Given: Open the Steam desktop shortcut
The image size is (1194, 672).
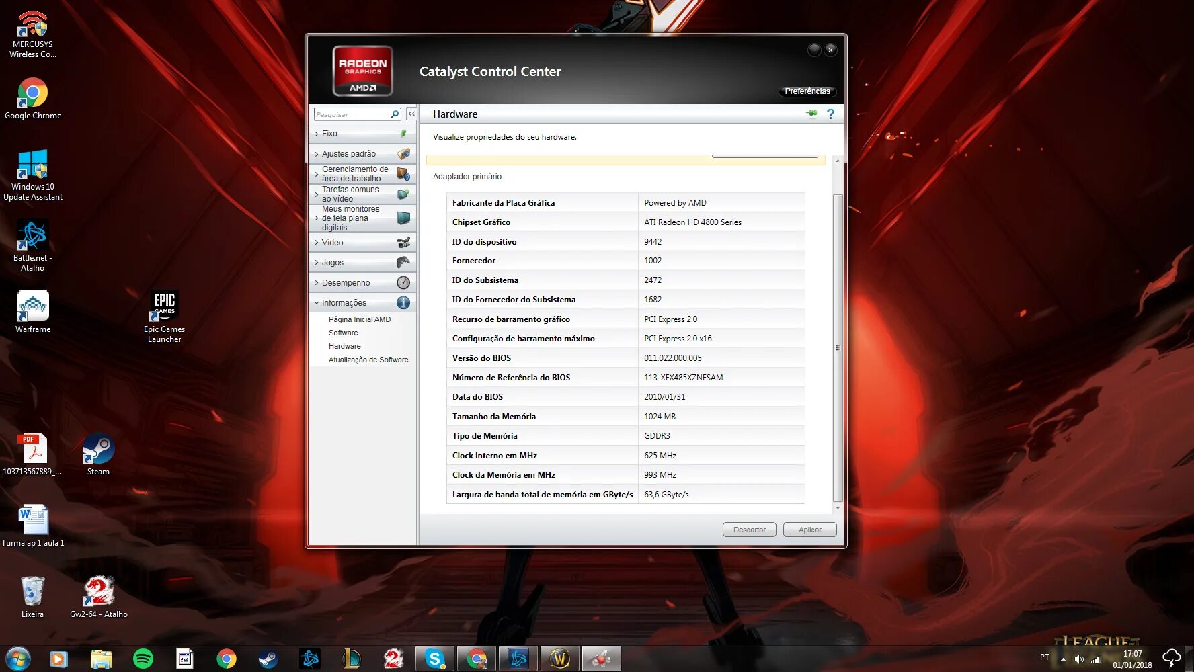Looking at the screenshot, I should coord(98,455).
